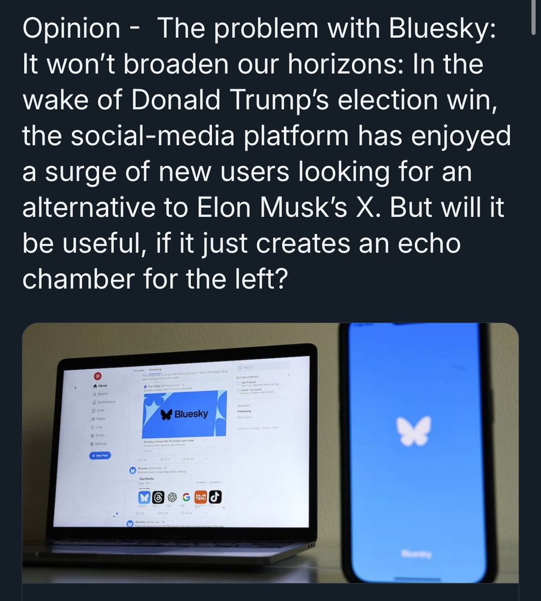Select the Following tab on laptop screen
541x601 pixels.
coord(155,369)
